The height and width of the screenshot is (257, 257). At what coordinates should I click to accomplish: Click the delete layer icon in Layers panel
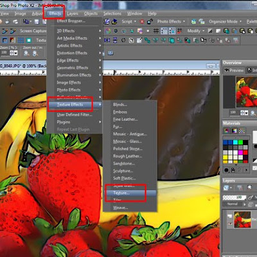pos(240,188)
